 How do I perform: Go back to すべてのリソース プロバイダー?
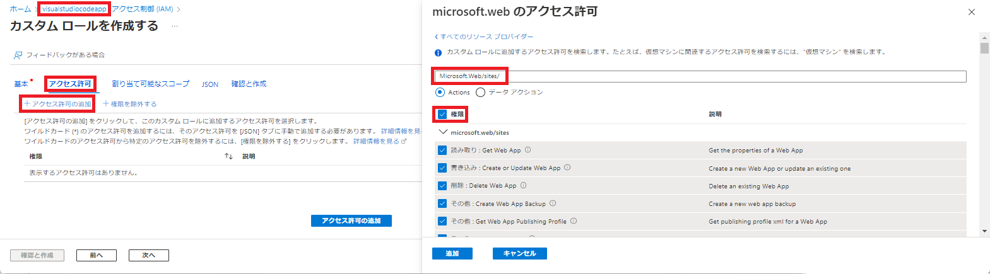click(x=484, y=37)
